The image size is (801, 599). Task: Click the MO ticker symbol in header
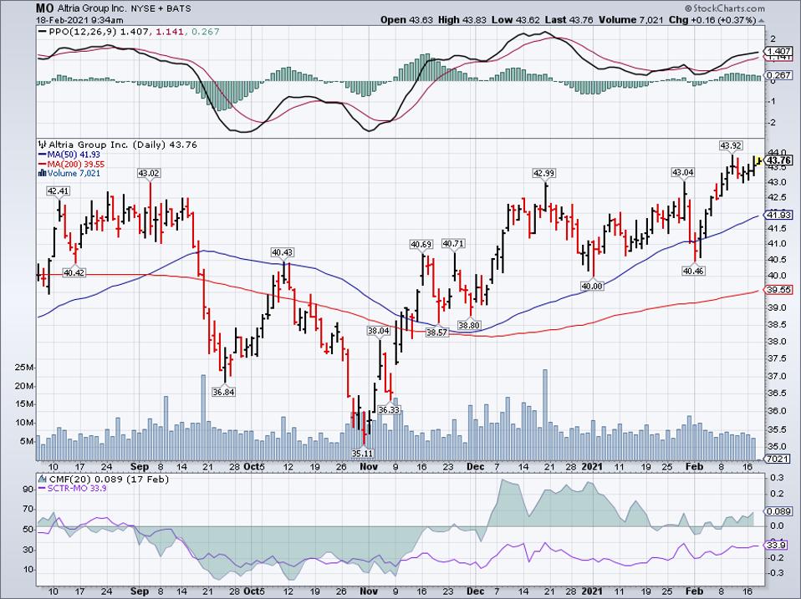point(44,8)
